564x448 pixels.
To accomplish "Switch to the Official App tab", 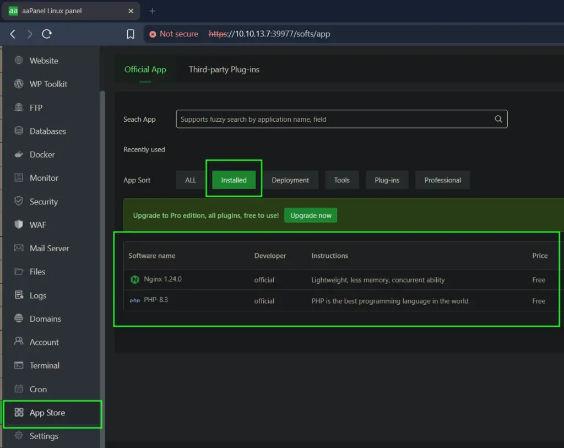I will click(145, 69).
